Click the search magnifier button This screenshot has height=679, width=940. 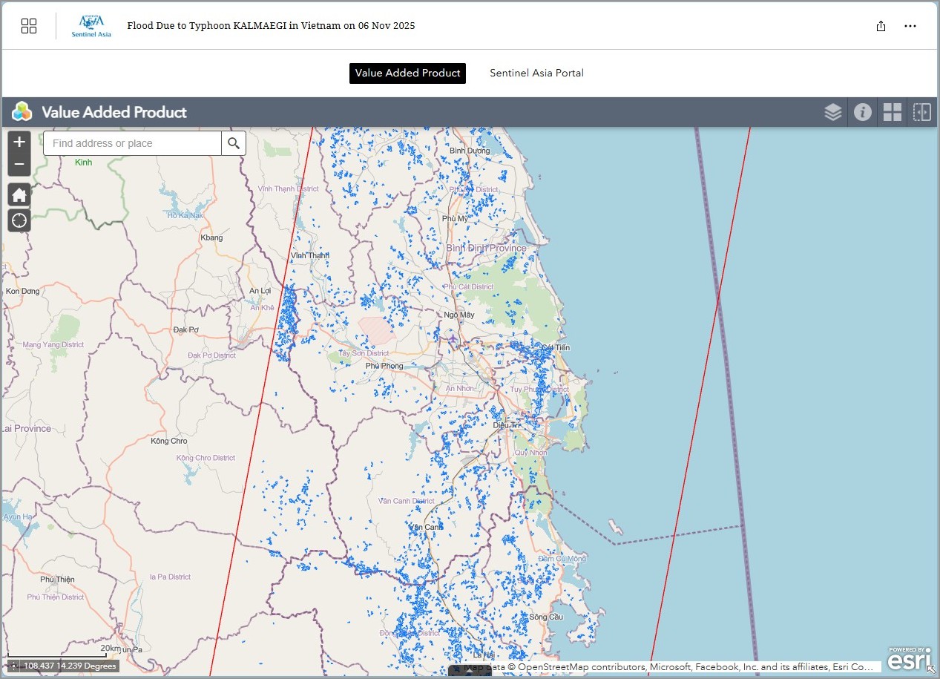point(234,143)
